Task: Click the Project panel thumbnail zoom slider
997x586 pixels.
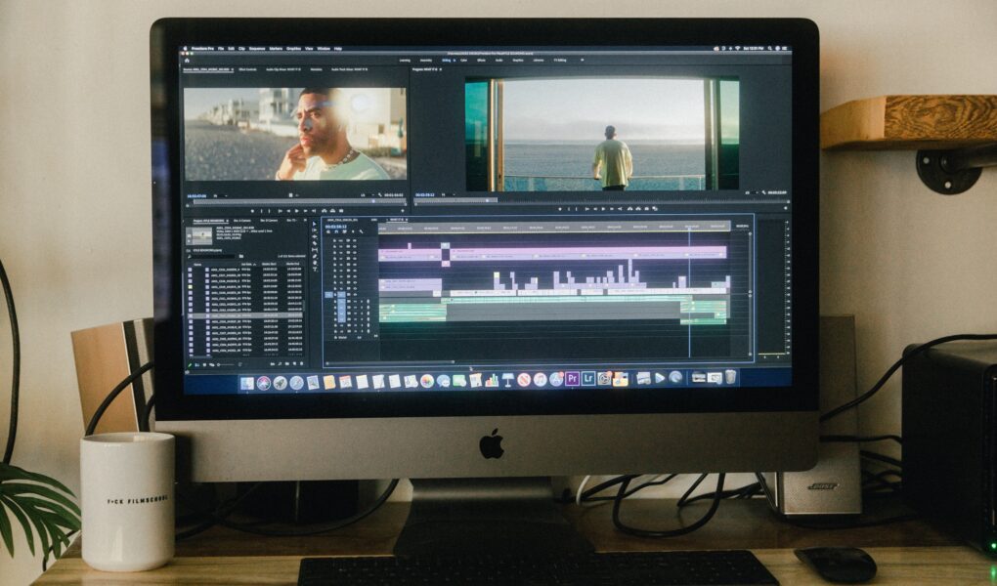Action: point(227,366)
